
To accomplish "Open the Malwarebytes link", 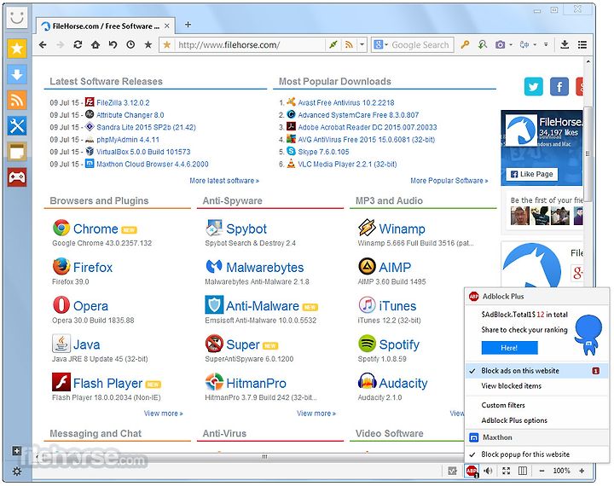I will 265,268.
